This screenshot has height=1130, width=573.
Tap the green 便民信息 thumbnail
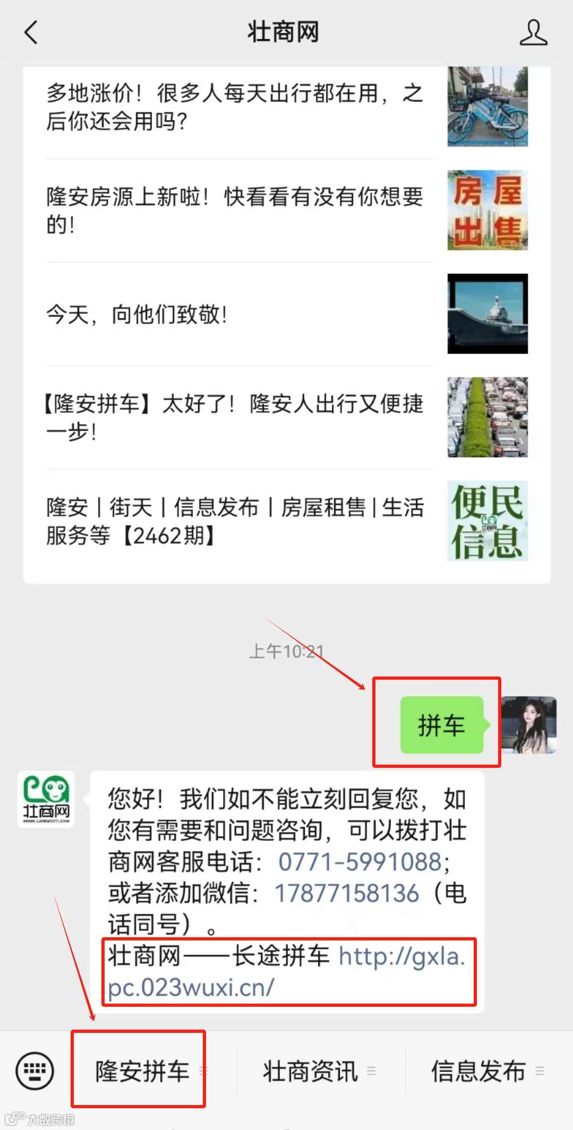[x=488, y=521]
